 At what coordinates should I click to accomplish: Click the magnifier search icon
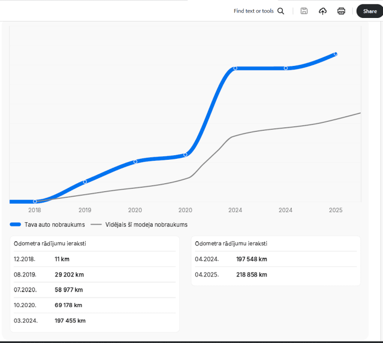coord(281,11)
